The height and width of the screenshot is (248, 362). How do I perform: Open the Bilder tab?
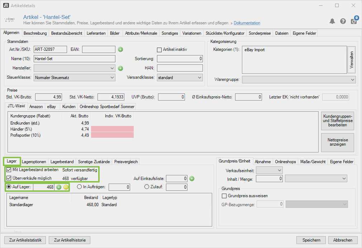click(115, 33)
